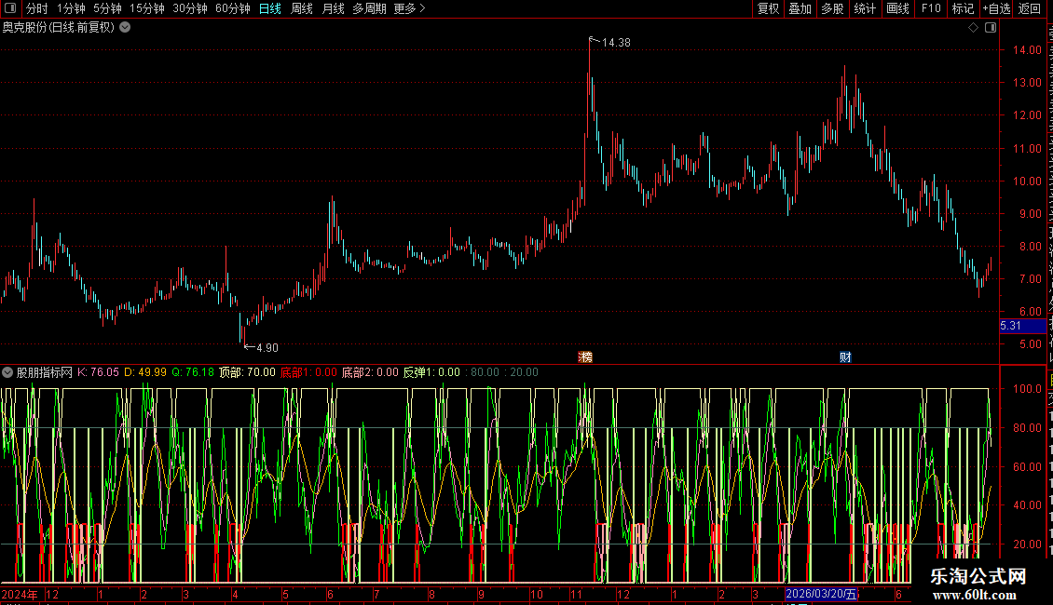This screenshot has width=1053, height=605.
Task: Click the 反弹1: 0.00 indicator value
Action: point(431,372)
